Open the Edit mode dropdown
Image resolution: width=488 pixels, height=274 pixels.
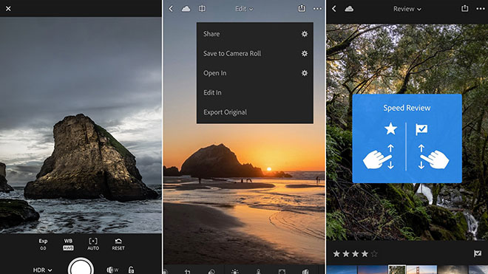pos(244,9)
